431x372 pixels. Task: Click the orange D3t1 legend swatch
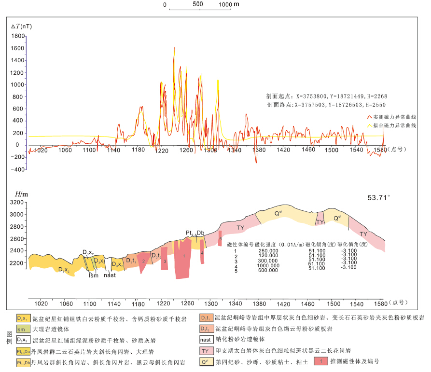point(206,318)
